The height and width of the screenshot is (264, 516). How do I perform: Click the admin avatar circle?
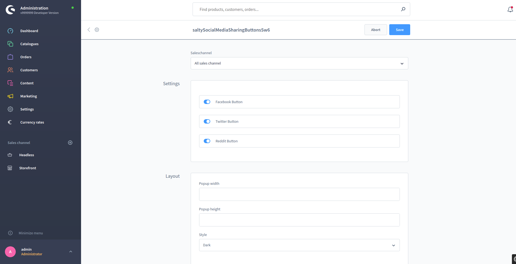click(10, 252)
